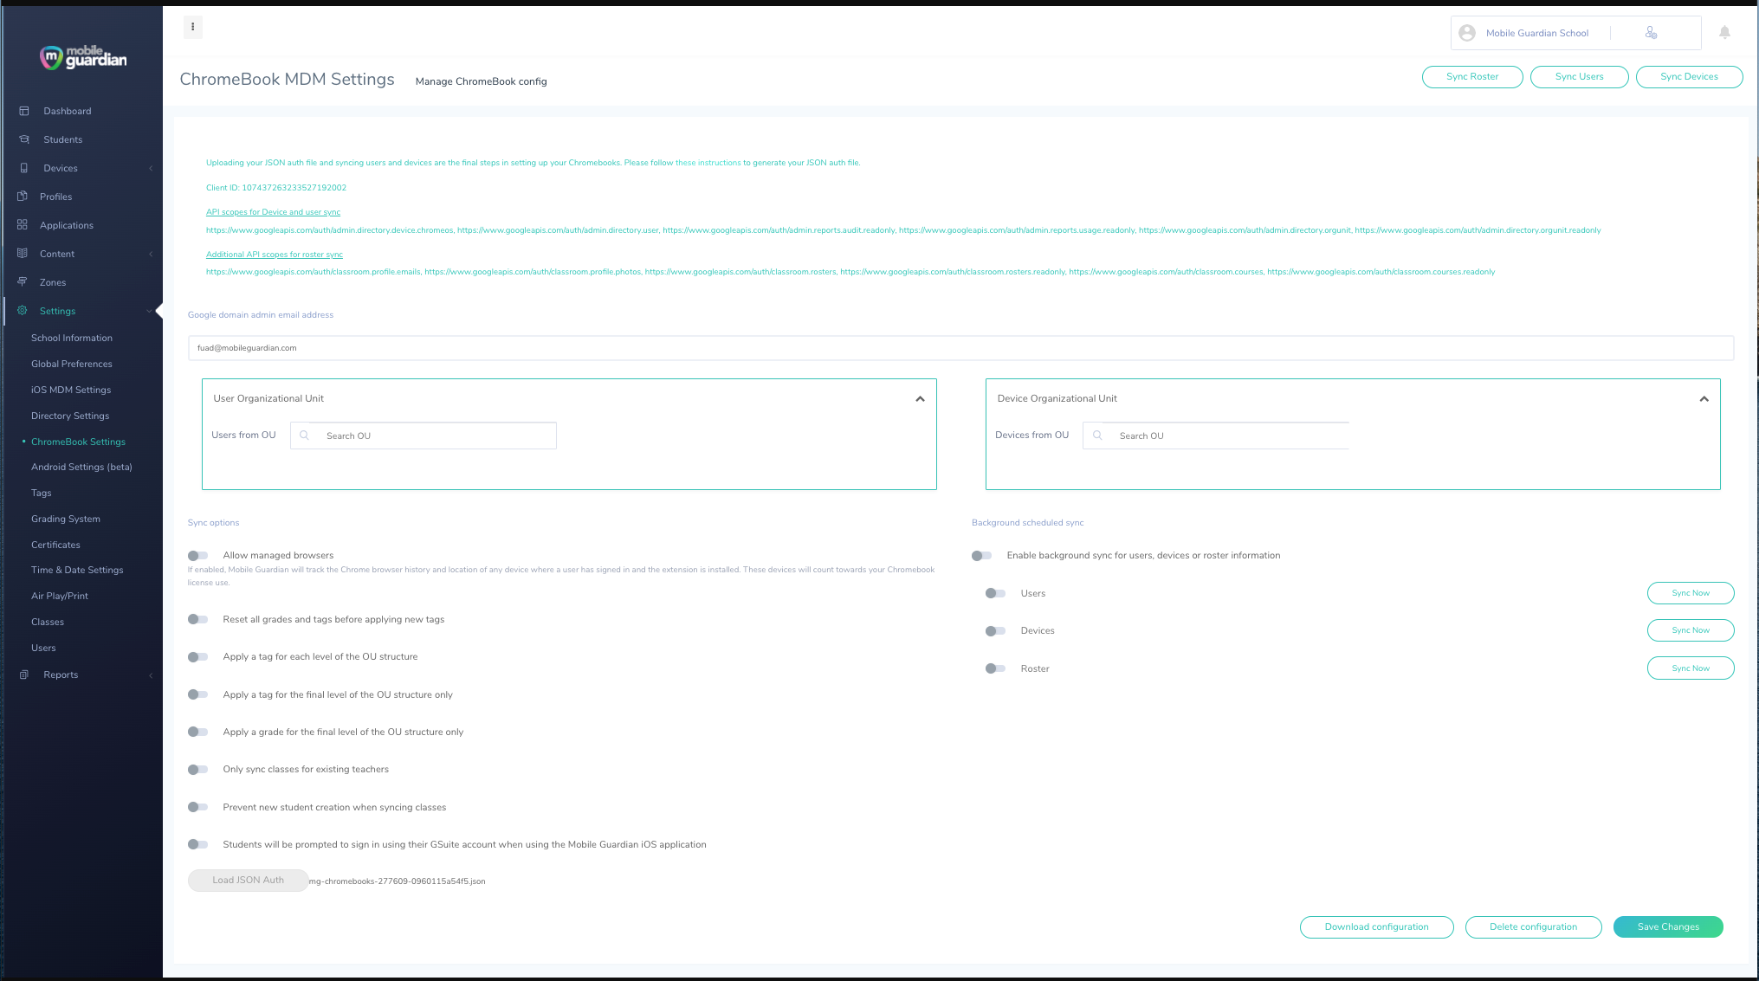Open Air Play/Print settings

coord(60,596)
